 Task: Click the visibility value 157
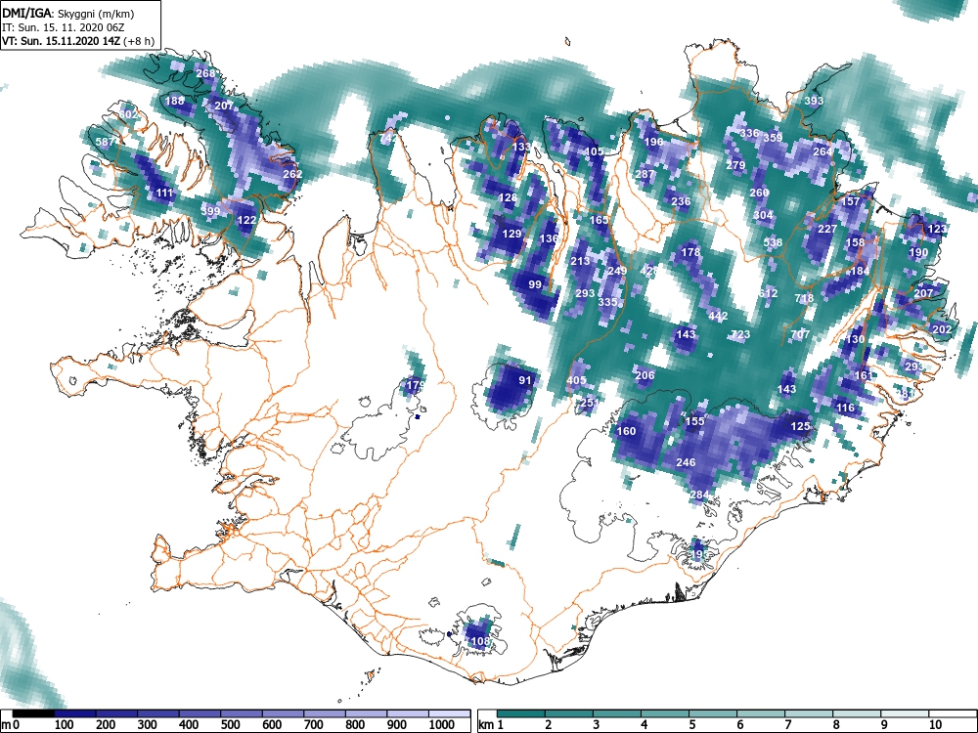click(x=850, y=201)
